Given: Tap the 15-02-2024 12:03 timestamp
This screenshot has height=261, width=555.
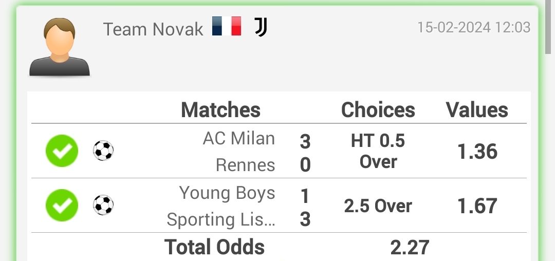Looking at the screenshot, I should [474, 27].
